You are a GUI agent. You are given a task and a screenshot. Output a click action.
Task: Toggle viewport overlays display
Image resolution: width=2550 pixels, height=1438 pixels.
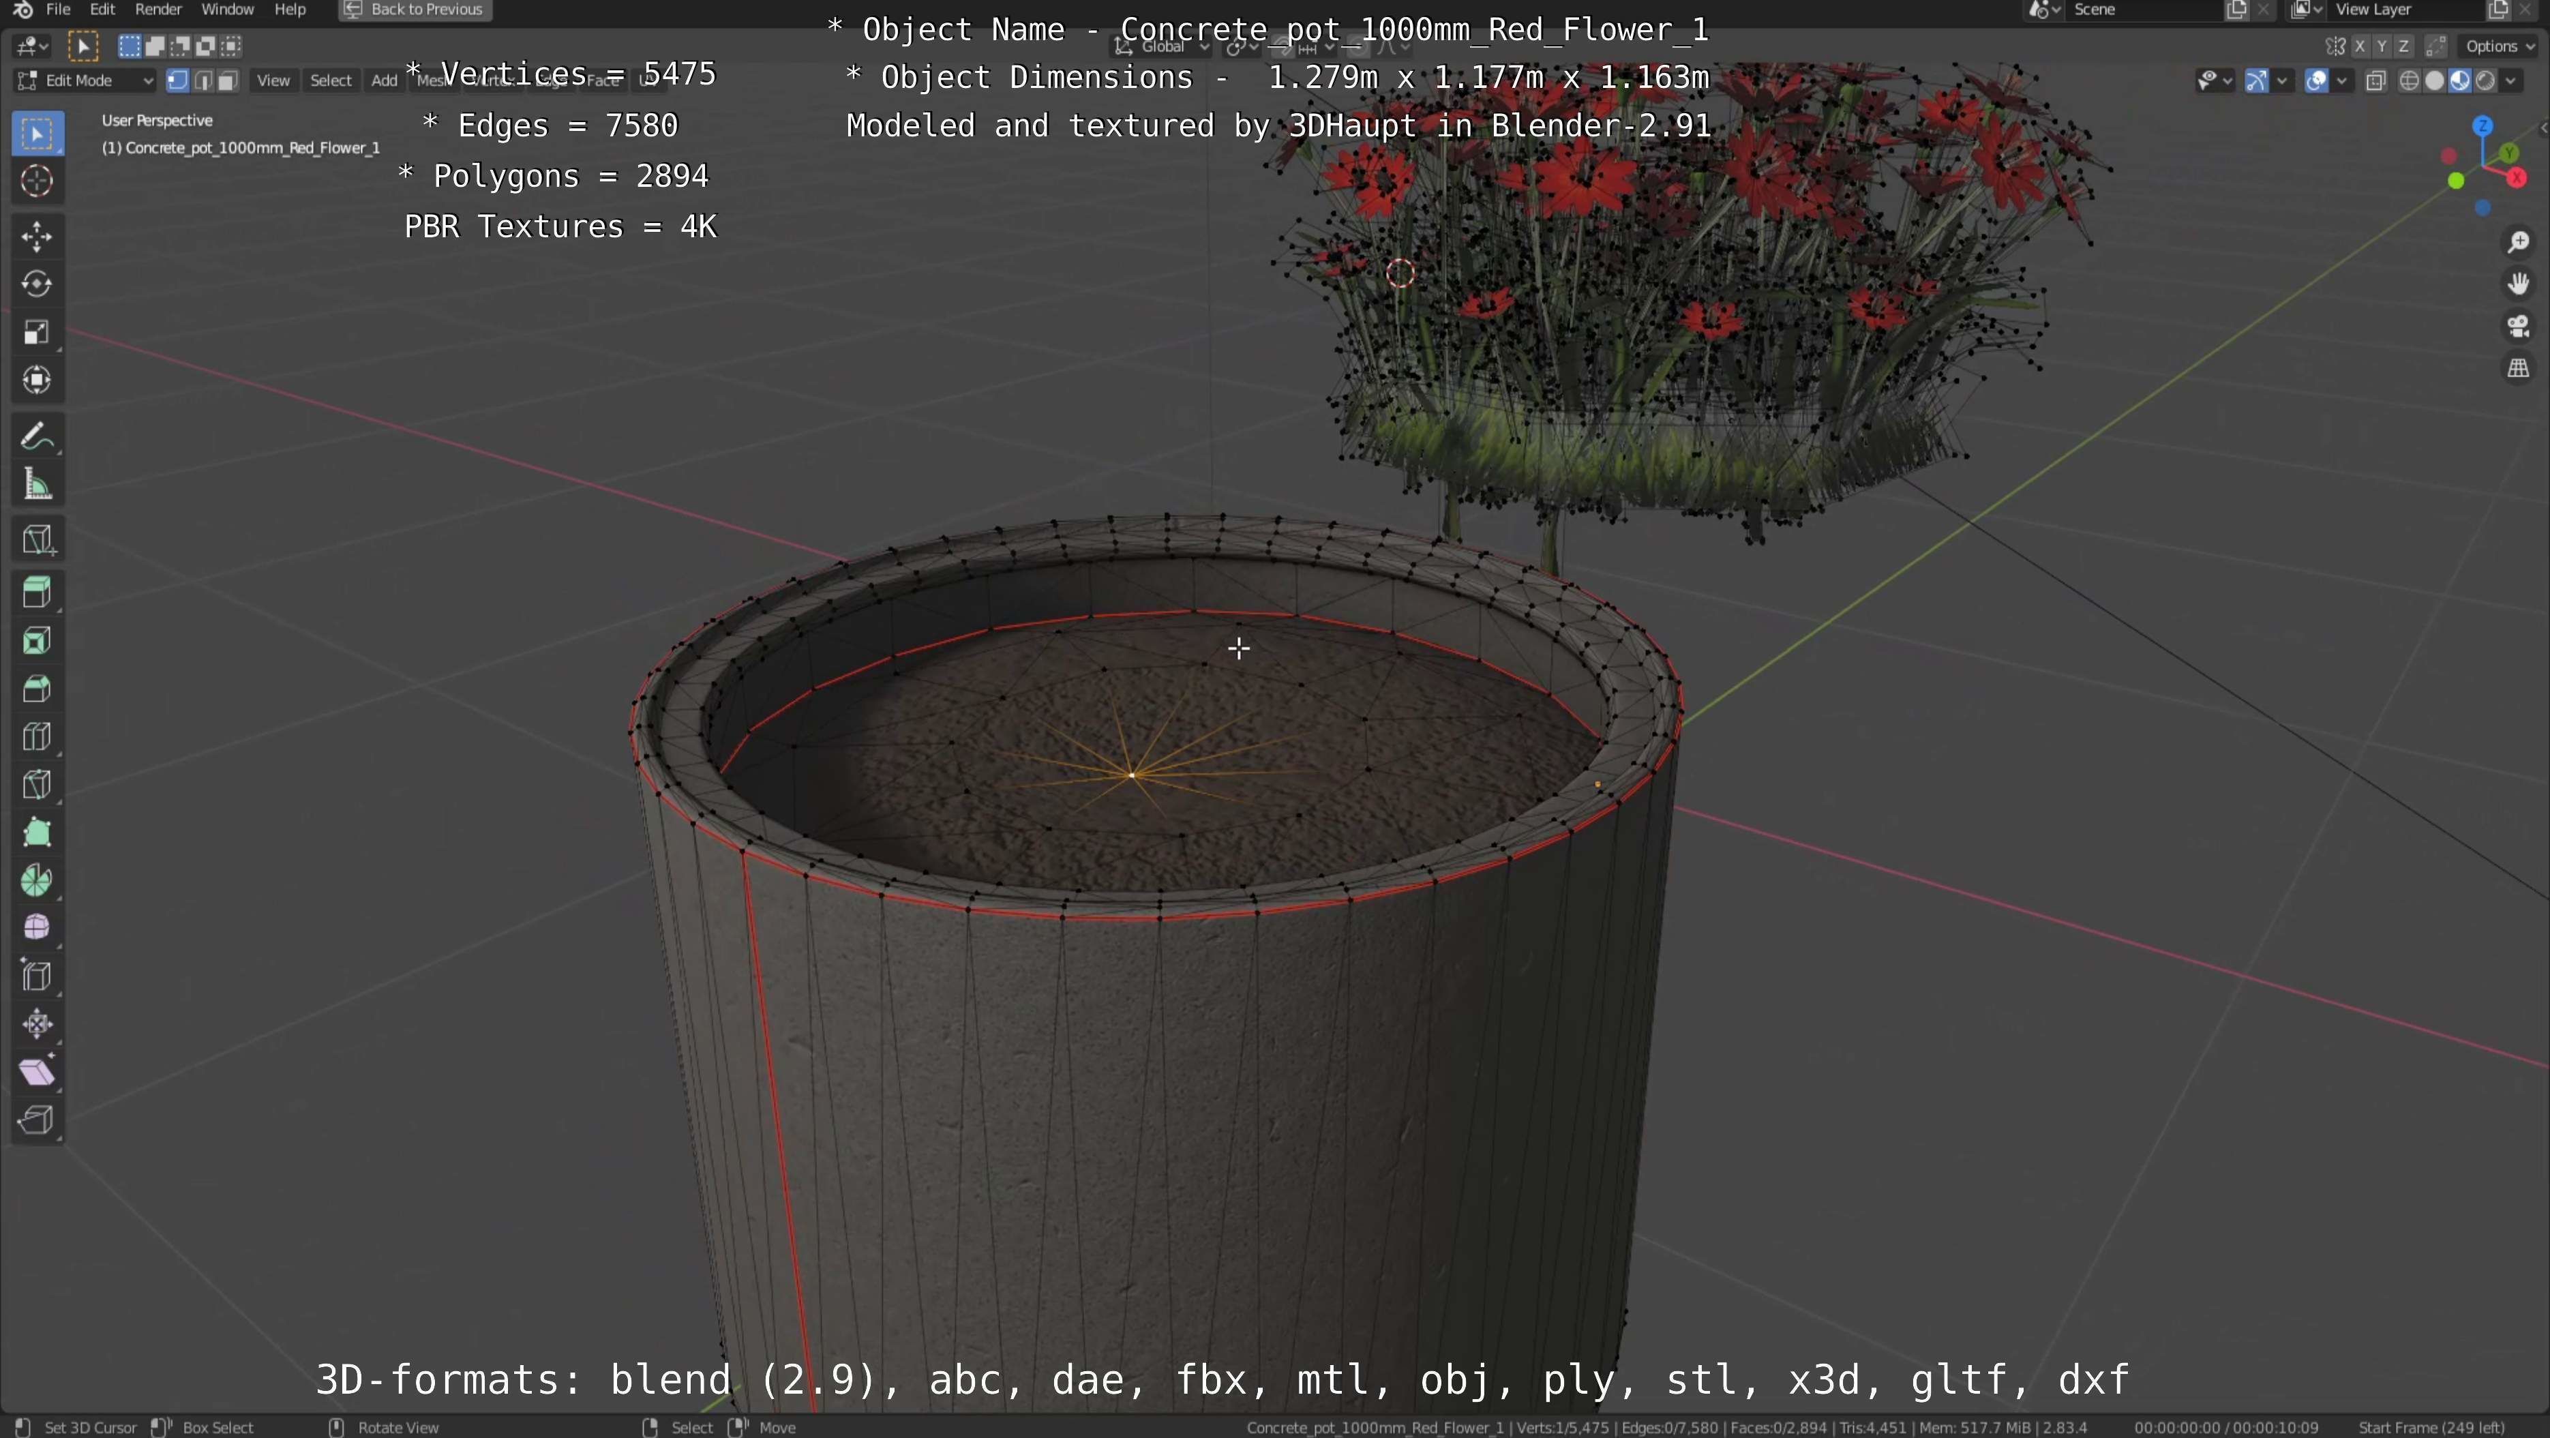click(x=2316, y=81)
